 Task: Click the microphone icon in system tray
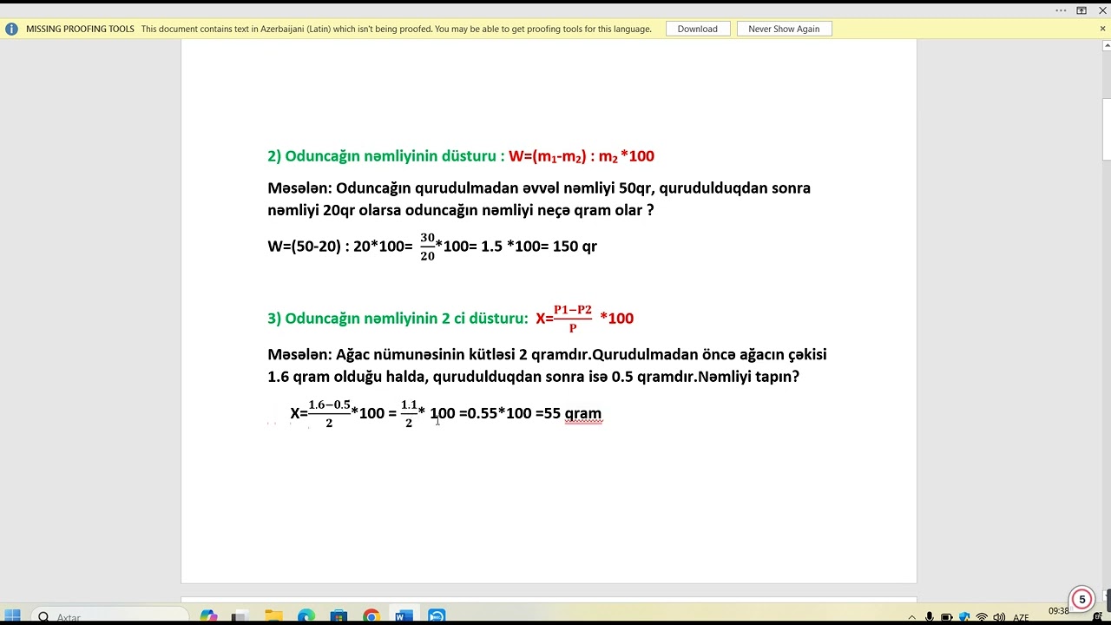click(930, 617)
